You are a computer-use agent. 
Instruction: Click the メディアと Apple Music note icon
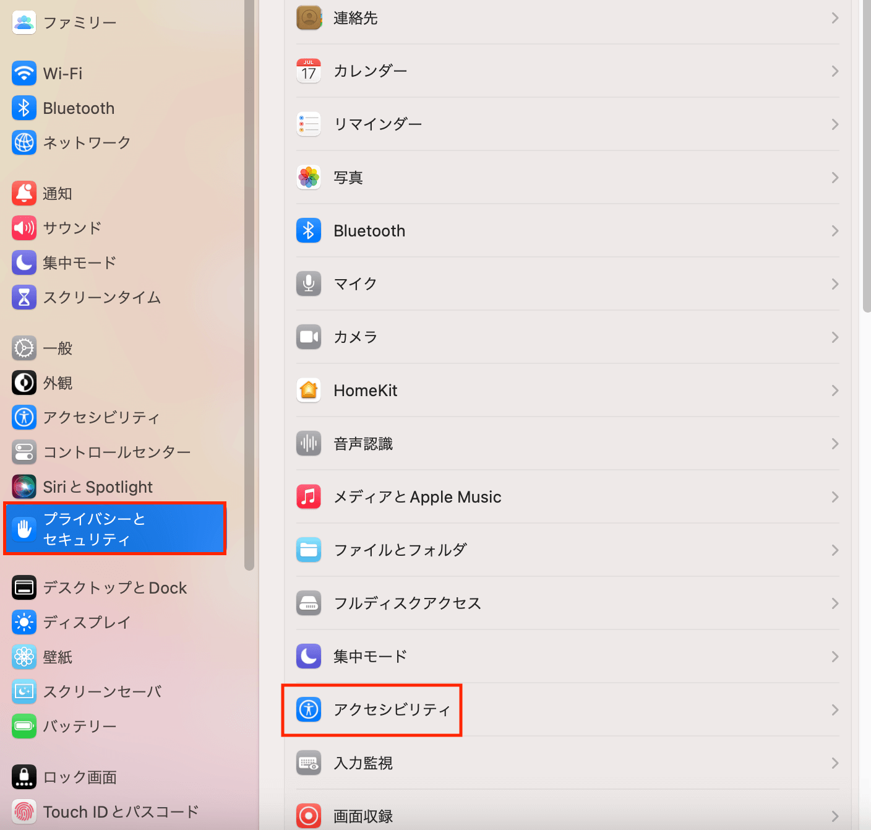[x=309, y=497]
